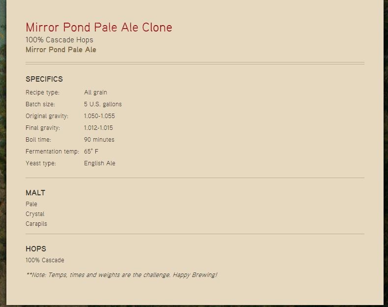388x307 pixels.
Task: Click the Fermentation temp label
Action: point(52,152)
